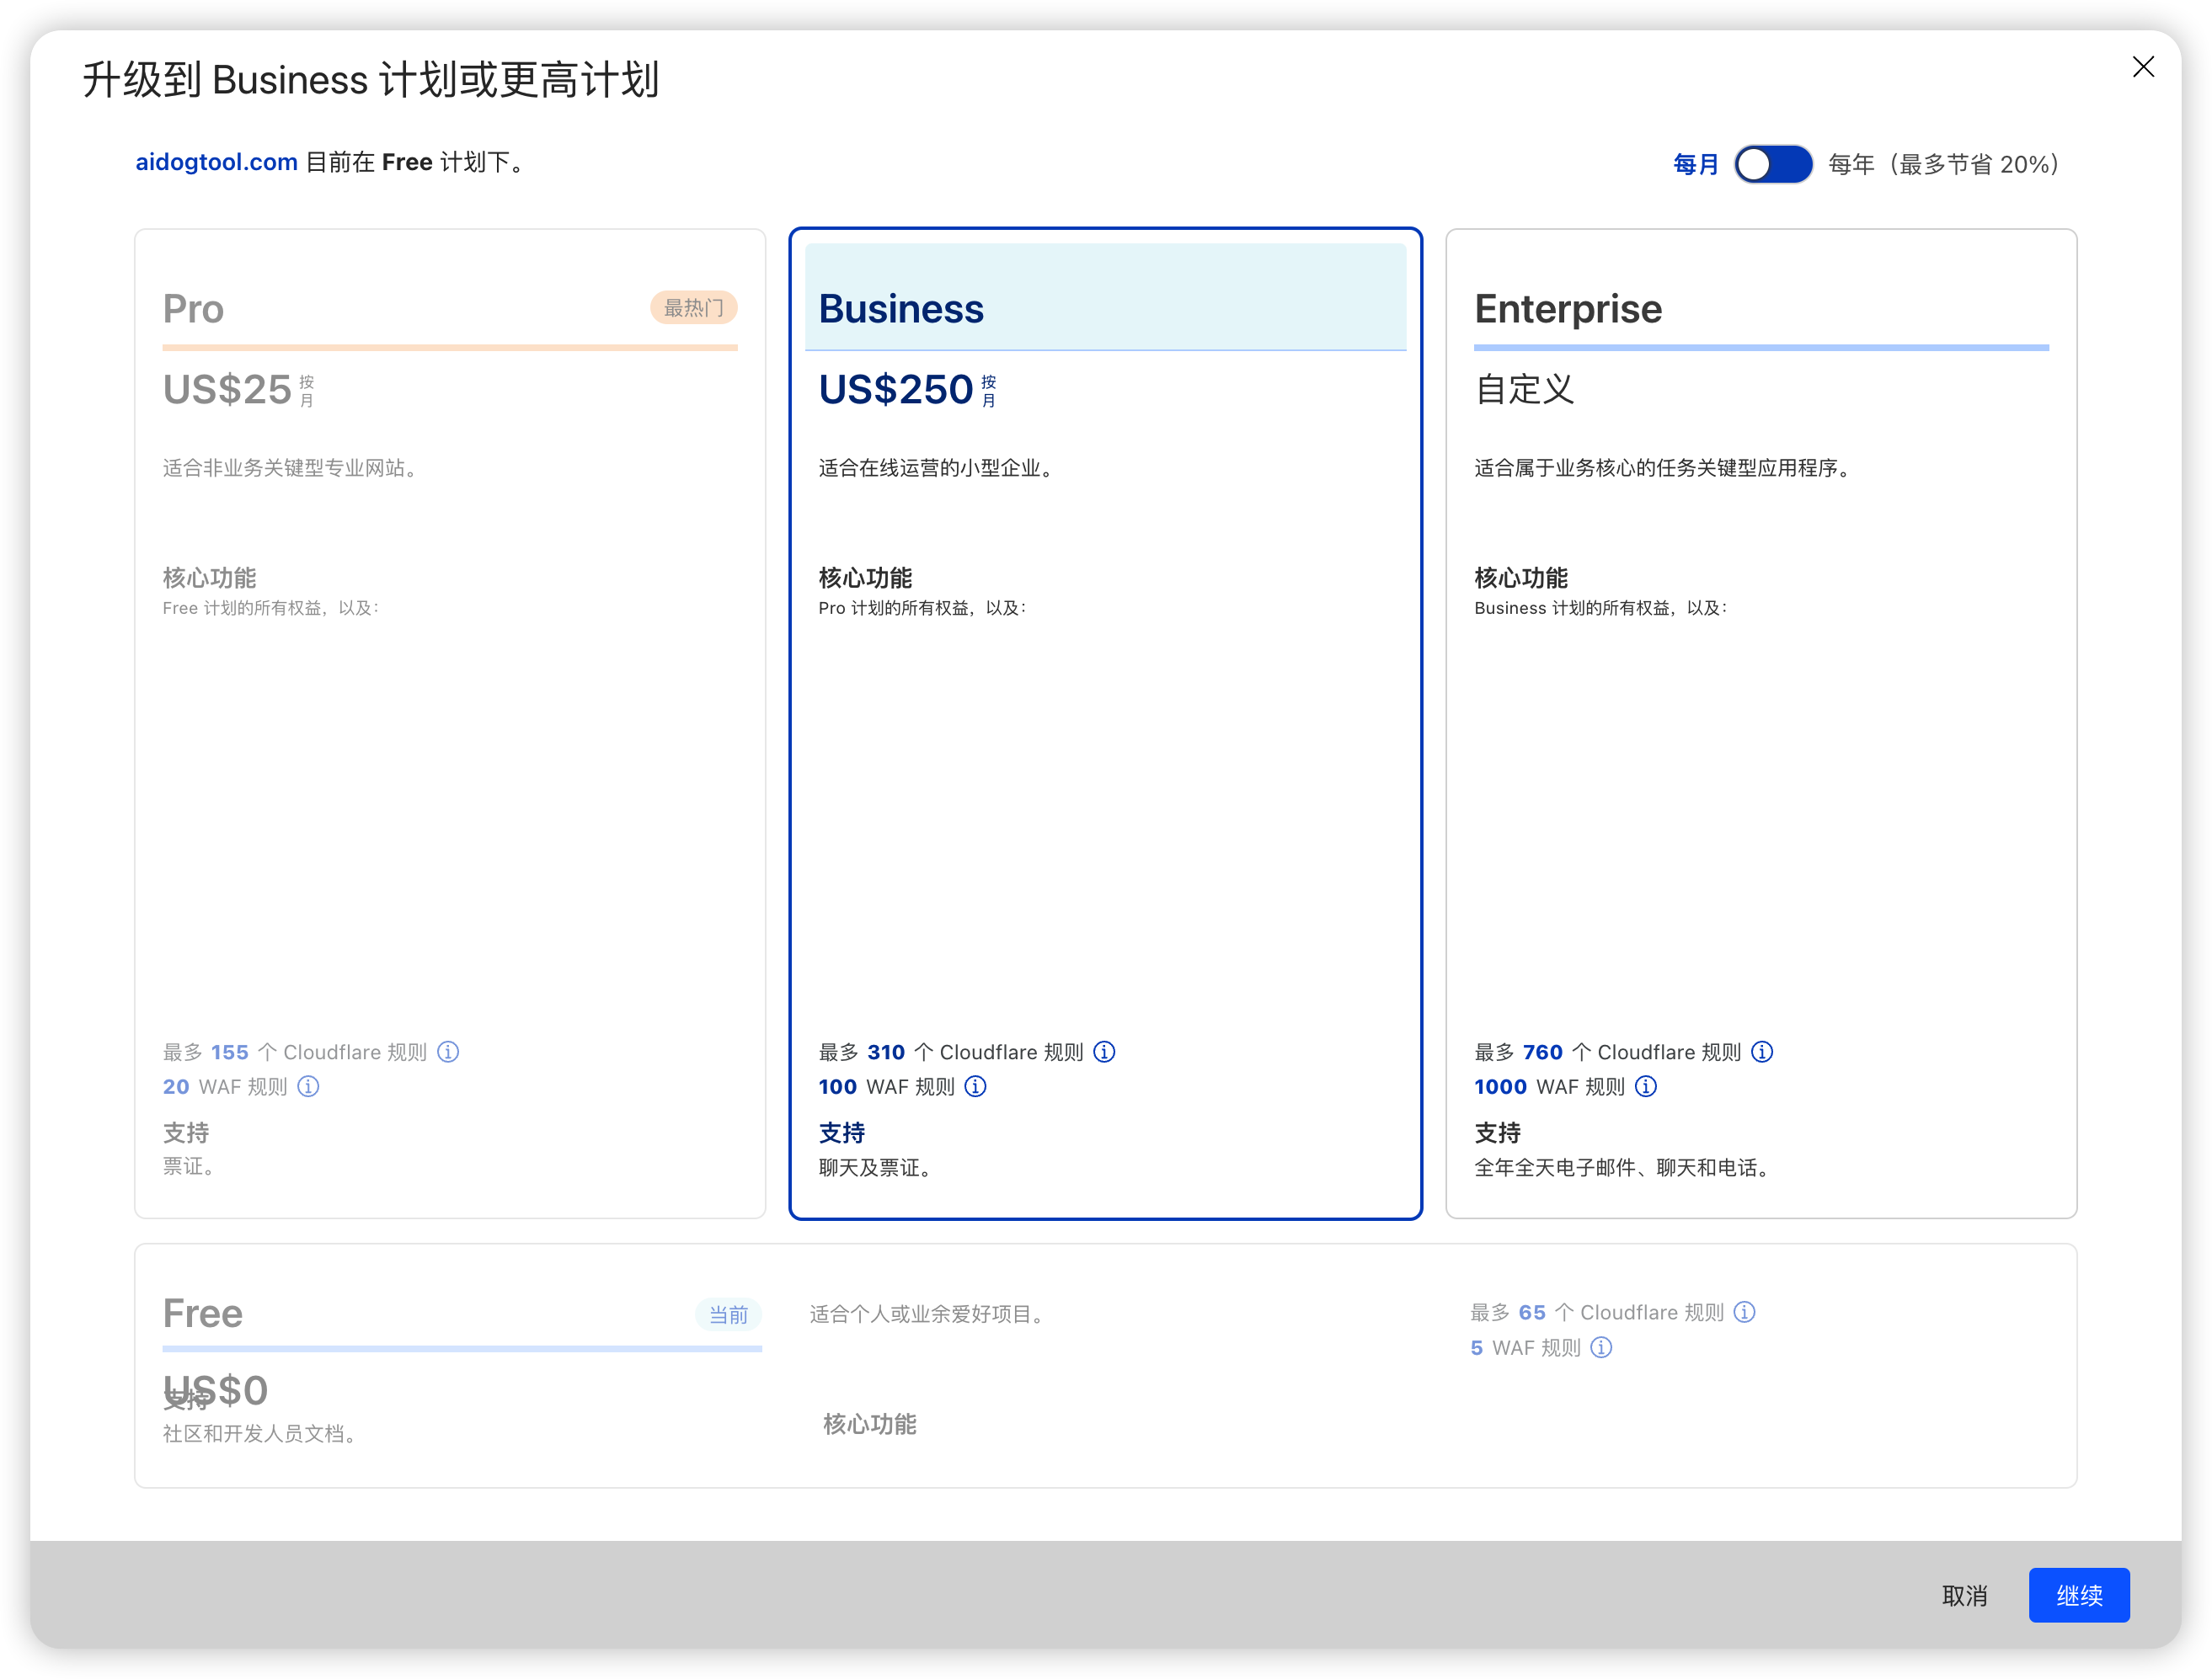
Task: Click the US$25 Pro price
Action: coord(227,389)
